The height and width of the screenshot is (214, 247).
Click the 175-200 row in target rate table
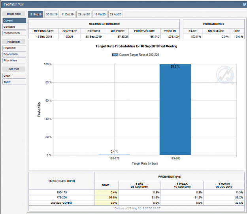coord(136,197)
